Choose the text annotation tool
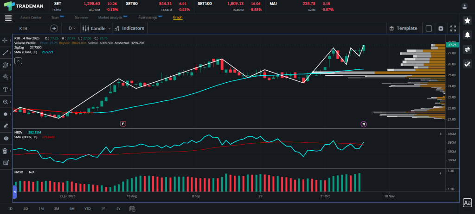The image size is (475, 214). click(6, 89)
